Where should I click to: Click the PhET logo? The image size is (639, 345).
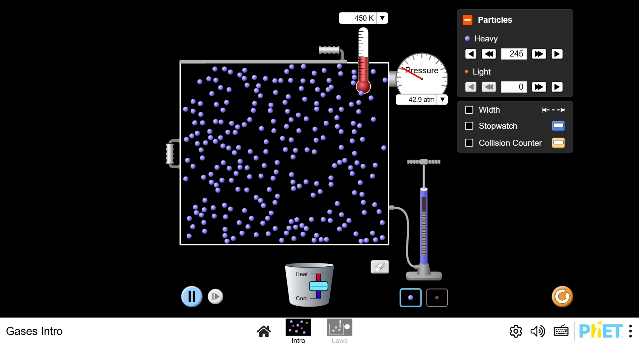[x=601, y=330]
